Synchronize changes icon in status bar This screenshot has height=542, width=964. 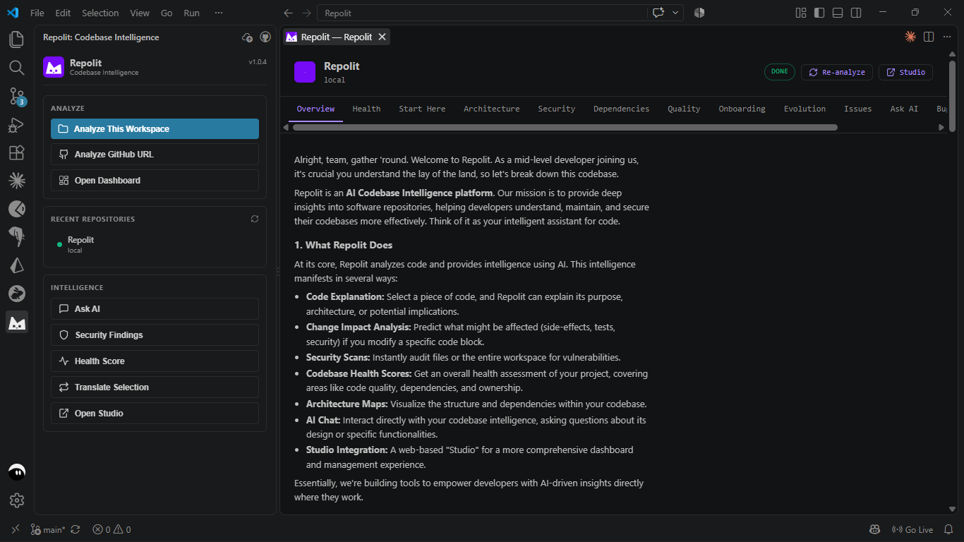[76, 529]
